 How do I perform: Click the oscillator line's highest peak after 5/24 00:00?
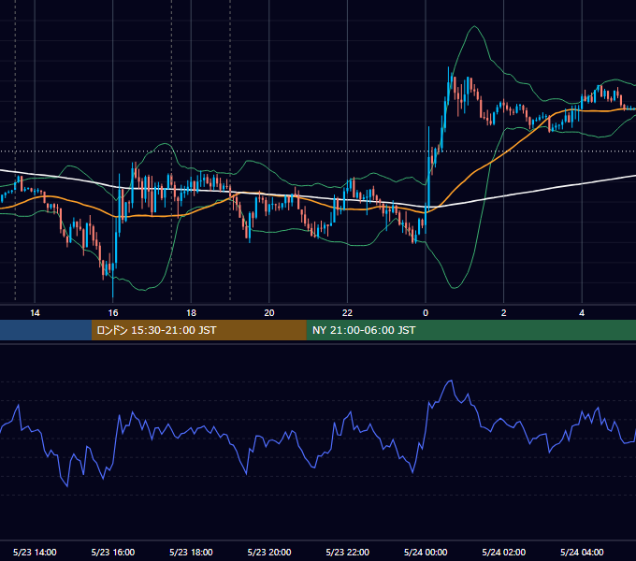[x=450, y=381]
